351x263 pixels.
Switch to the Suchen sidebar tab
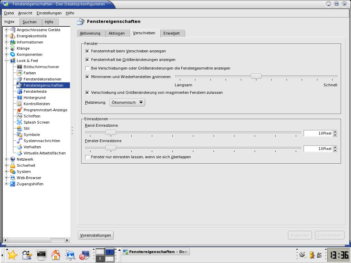(31, 22)
